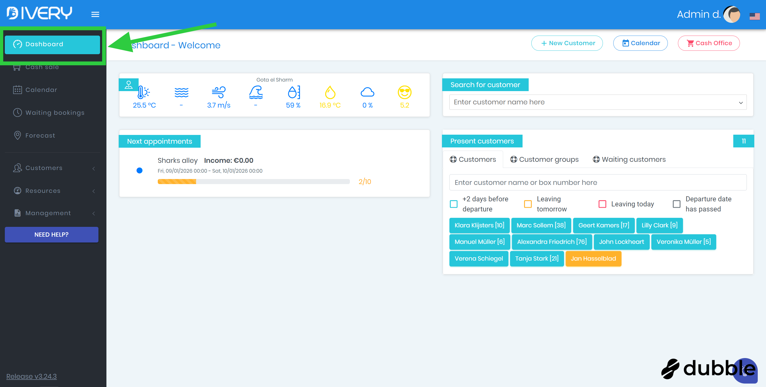Viewport: 766px width, 387px height.
Task: Click the cloud cover icon
Action: click(367, 92)
